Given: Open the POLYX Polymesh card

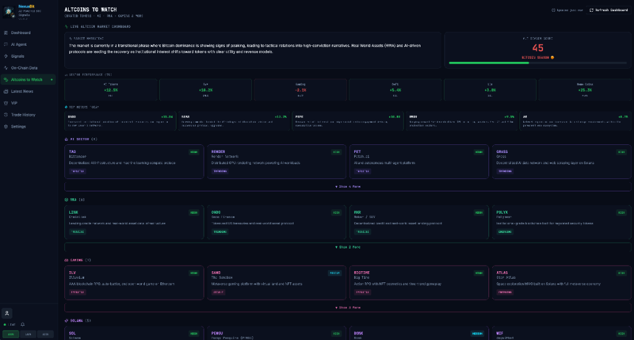Looking at the screenshot, I should click(x=562, y=222).
